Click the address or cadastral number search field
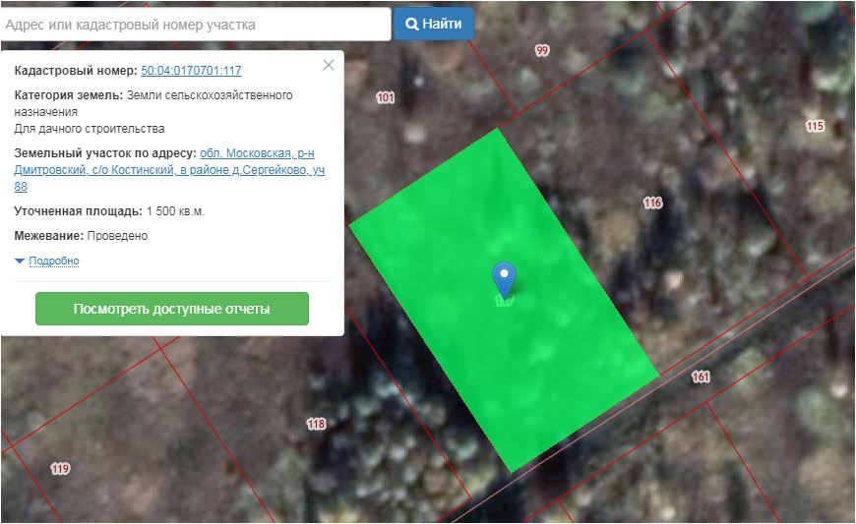 tap(196, 24)
